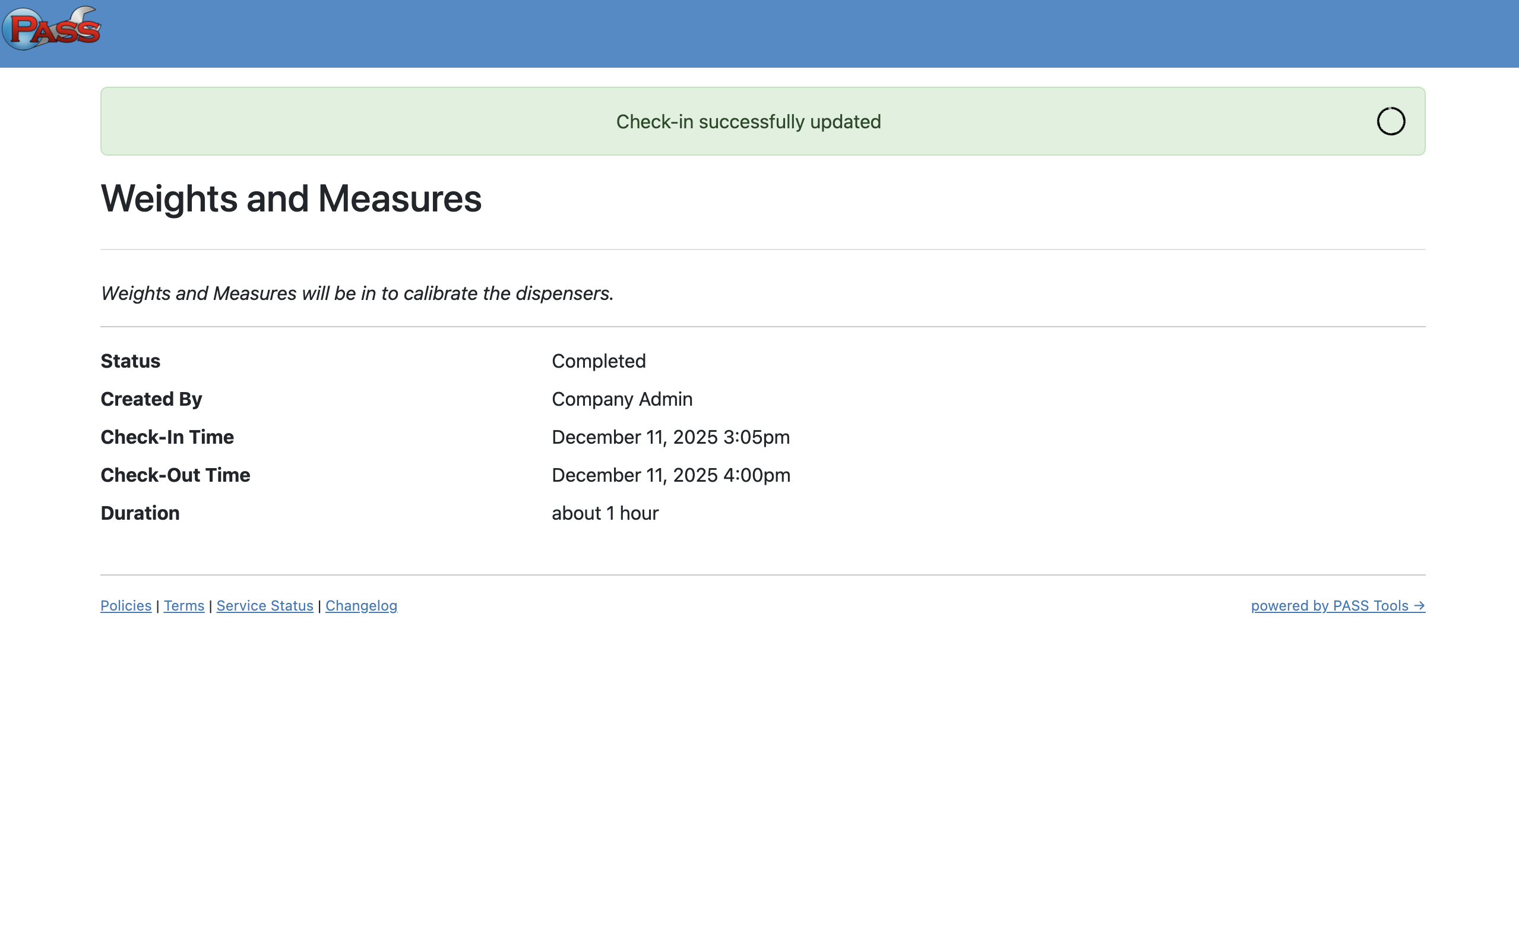
Task: Click the PASS logo in header
Action: click(x=52, y=29)
